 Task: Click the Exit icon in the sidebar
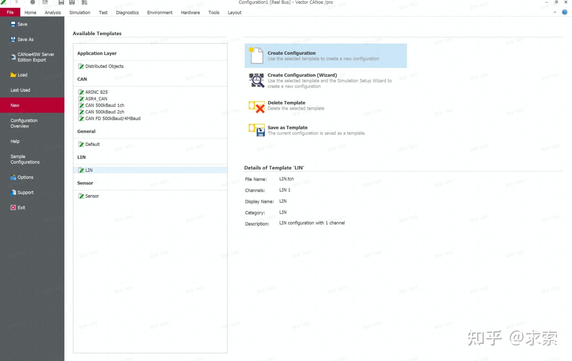[x=13, y=208]
